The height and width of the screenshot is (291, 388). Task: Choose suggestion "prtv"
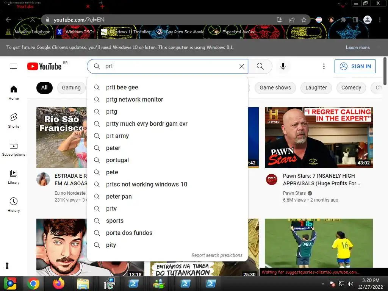(167, 209)
